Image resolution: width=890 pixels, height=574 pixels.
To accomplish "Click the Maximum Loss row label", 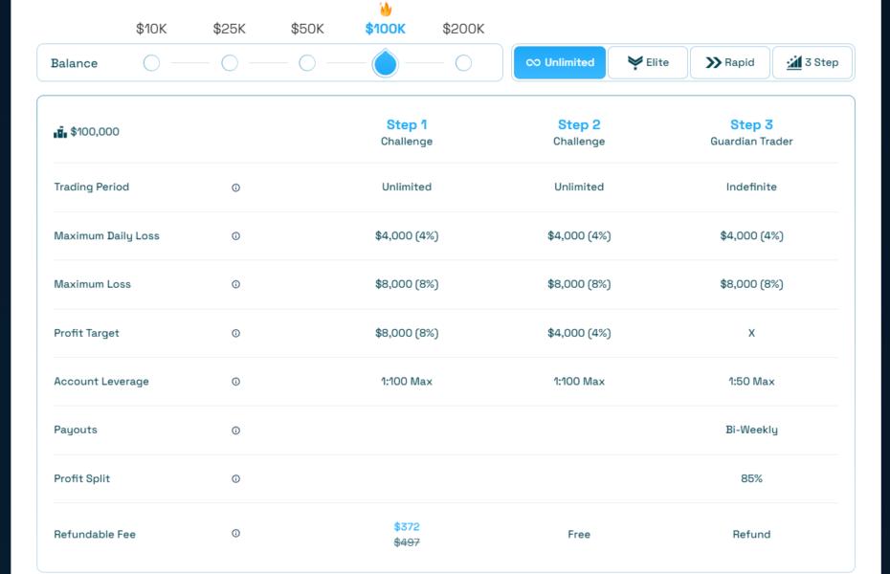I will (92, 284).
